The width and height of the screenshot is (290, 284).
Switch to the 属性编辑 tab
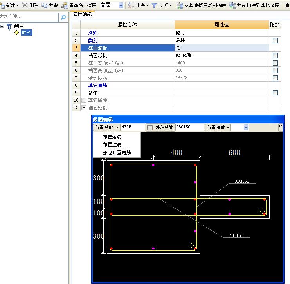[x=83, y=14]
